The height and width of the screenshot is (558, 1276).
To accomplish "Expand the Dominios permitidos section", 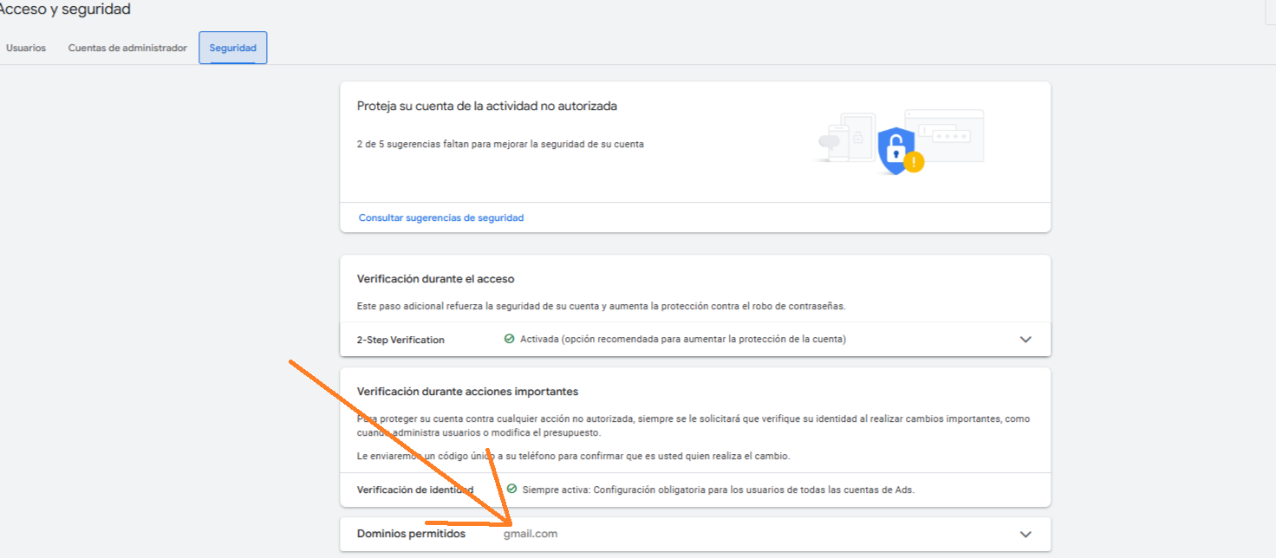I will click(1025, 534).
